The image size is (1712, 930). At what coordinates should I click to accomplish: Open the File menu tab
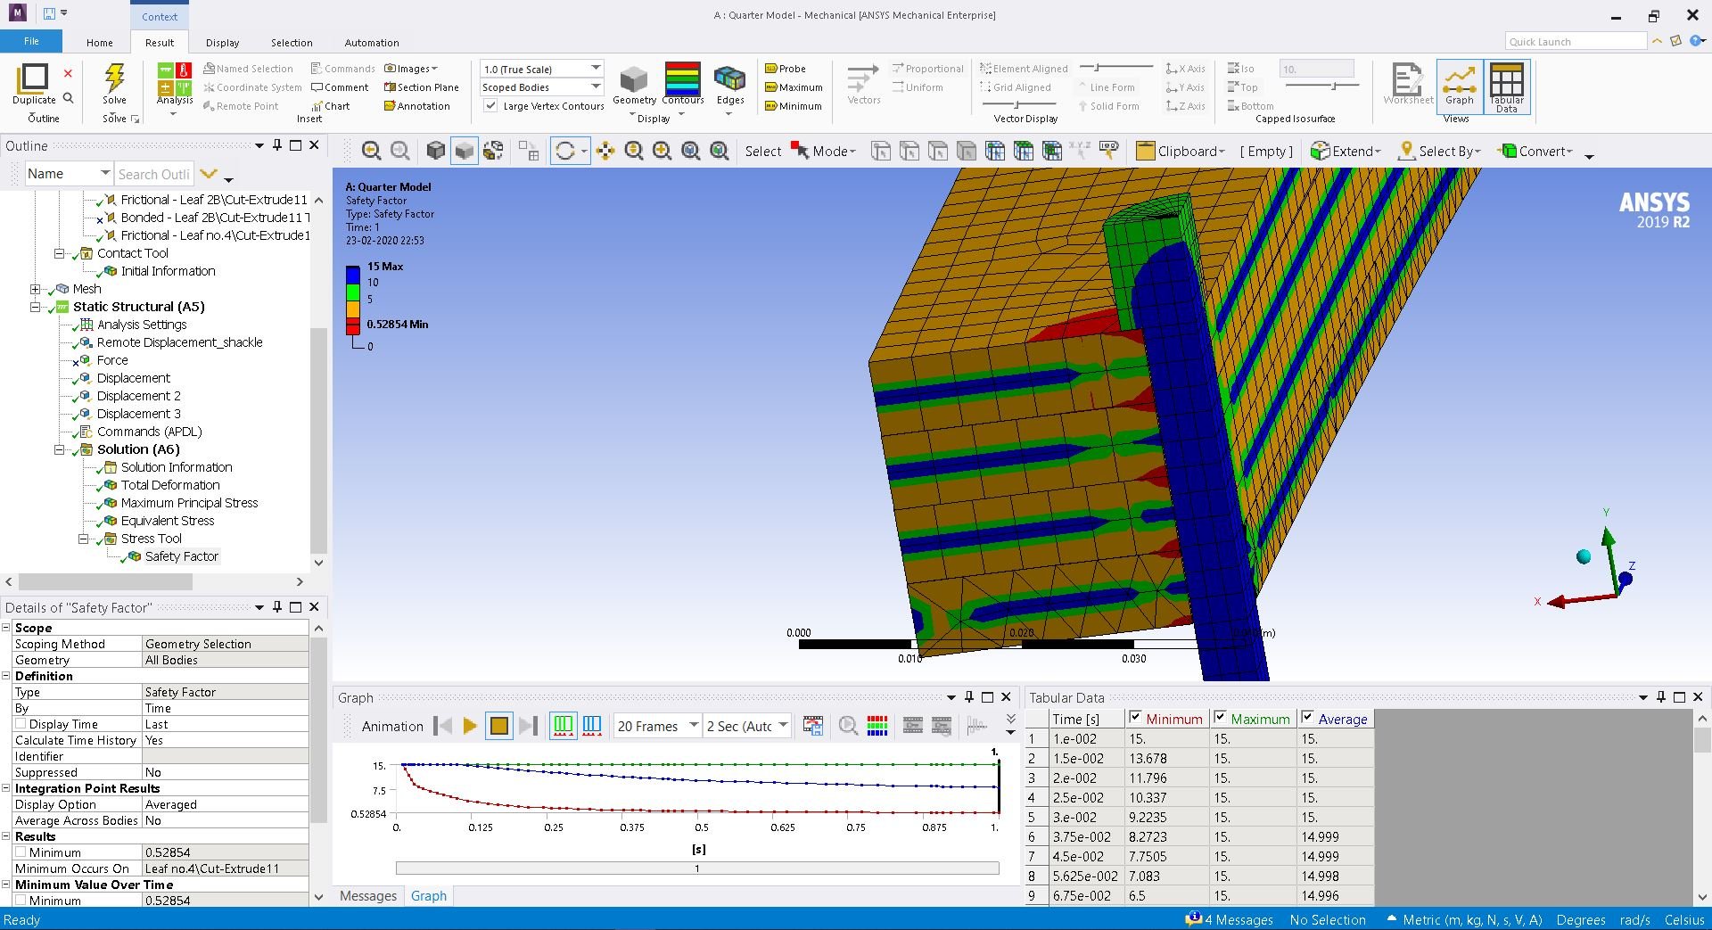31,41
